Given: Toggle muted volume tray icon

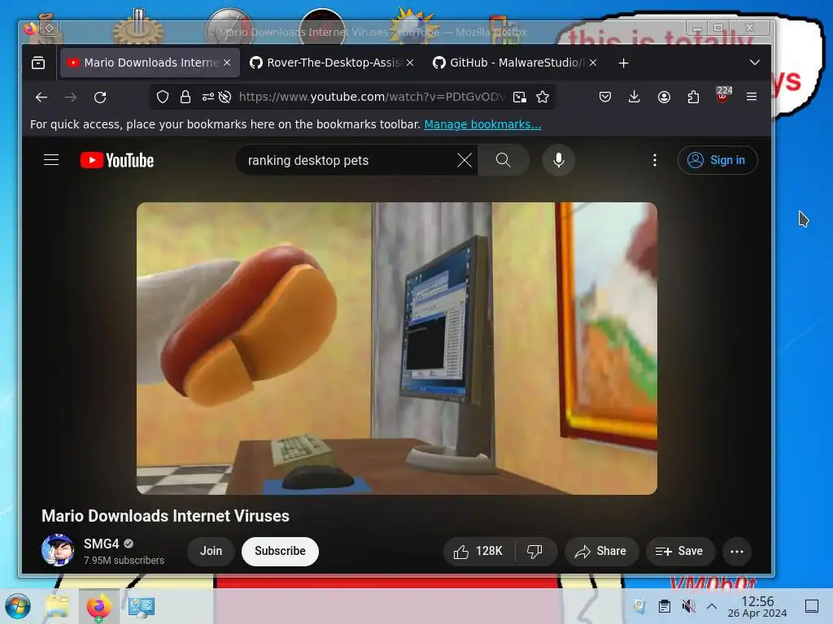Looking at the screenshot, I should coord(688,606).
